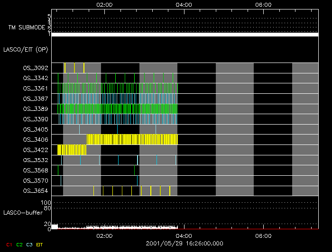
Task: Click the red C1 legend entry
Action: pyautogui.click(x=8, y=244)
